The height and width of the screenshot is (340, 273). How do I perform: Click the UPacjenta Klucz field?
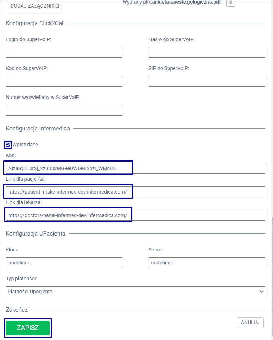(x=64, y=263)
